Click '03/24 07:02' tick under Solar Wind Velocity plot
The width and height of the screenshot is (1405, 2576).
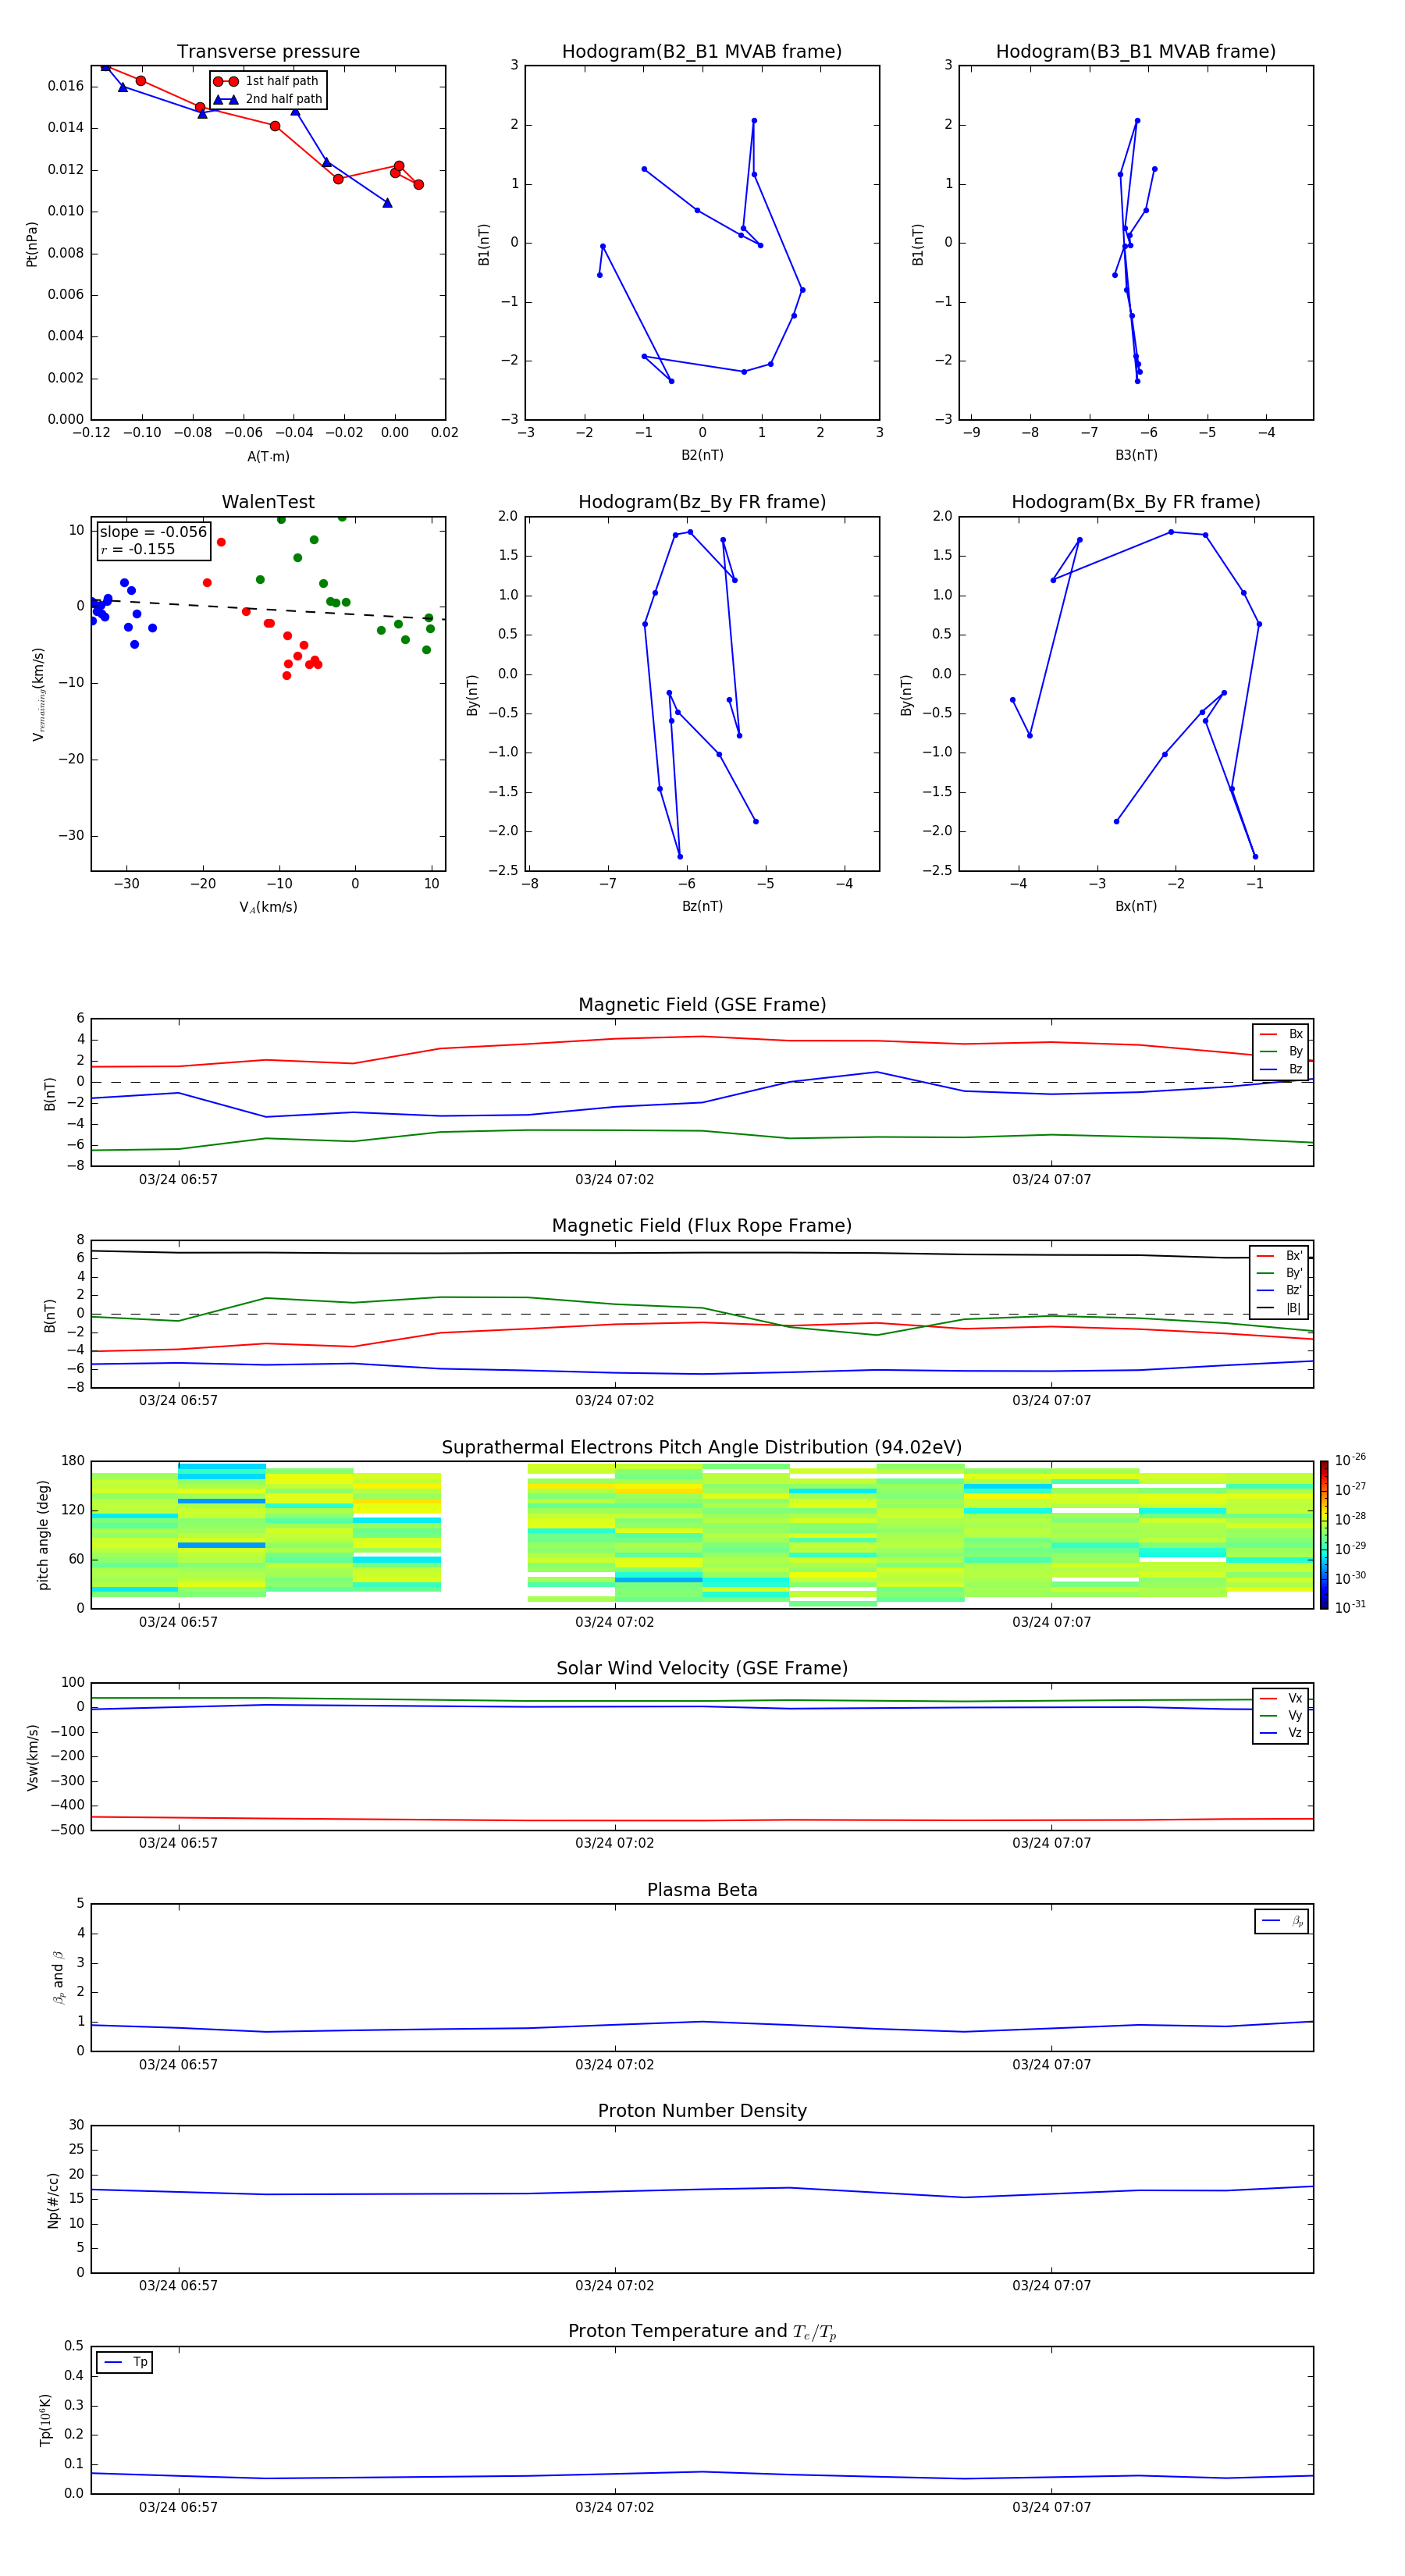click(x=614, y=1843)
